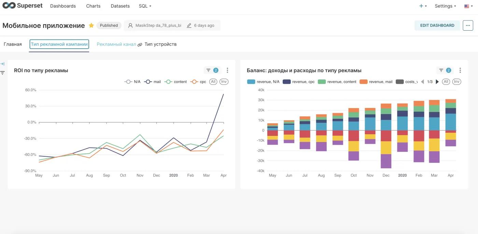478x234 pixels.
Task: Open applied filters badge on Баланс chart
Action: [x=445, y=70]
